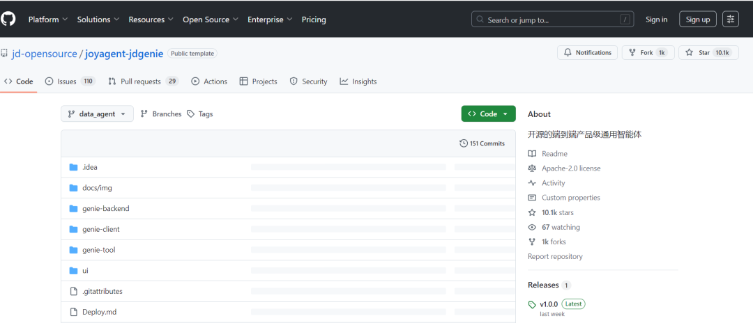
Task: Click the genie-client folder icon
Action: click(73, 229)
